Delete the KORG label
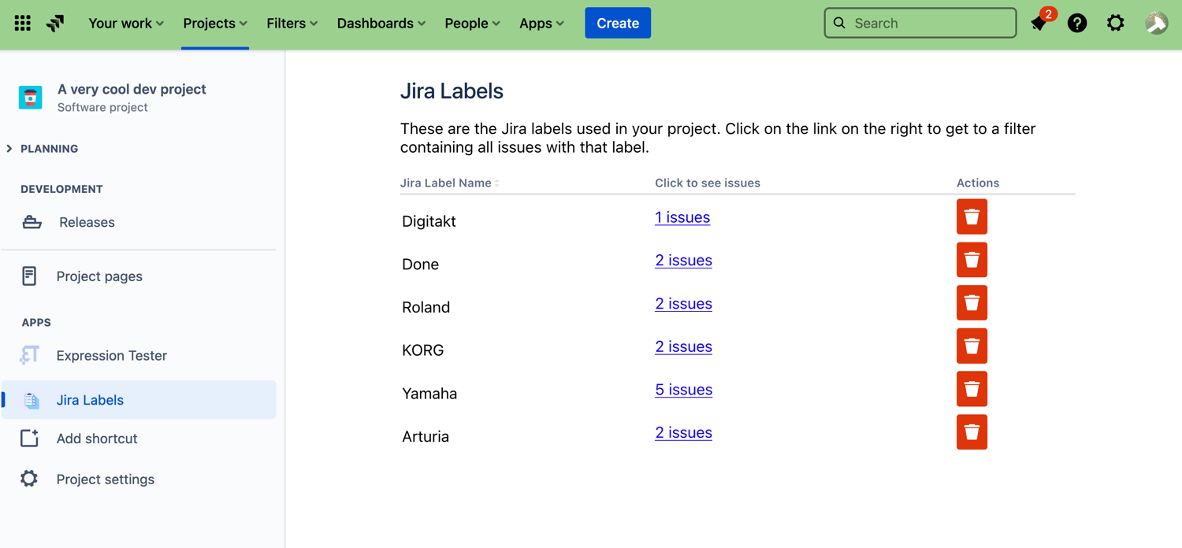This screenshot has height=548, width=1182. click(972, 346)
